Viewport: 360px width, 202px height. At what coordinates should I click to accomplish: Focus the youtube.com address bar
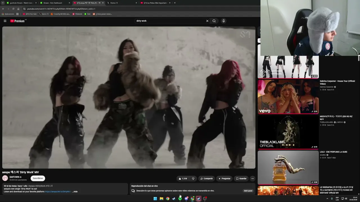141,9
